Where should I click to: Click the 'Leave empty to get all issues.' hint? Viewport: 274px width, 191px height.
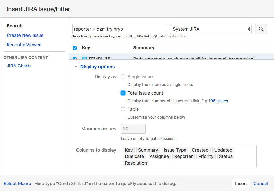[x=148, y=139]
